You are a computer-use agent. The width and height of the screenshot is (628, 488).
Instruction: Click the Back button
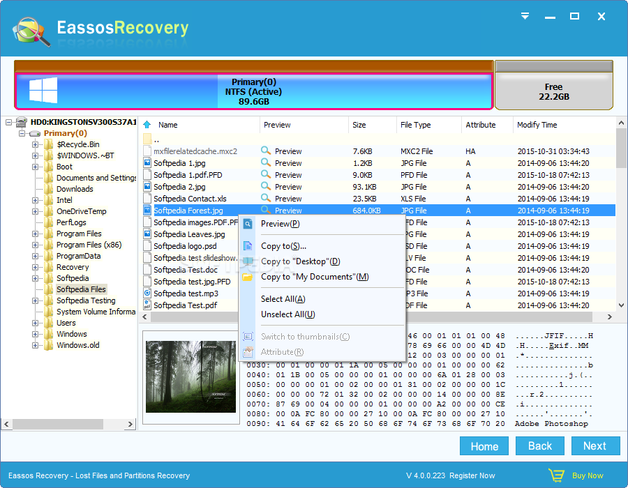point(540,446)
